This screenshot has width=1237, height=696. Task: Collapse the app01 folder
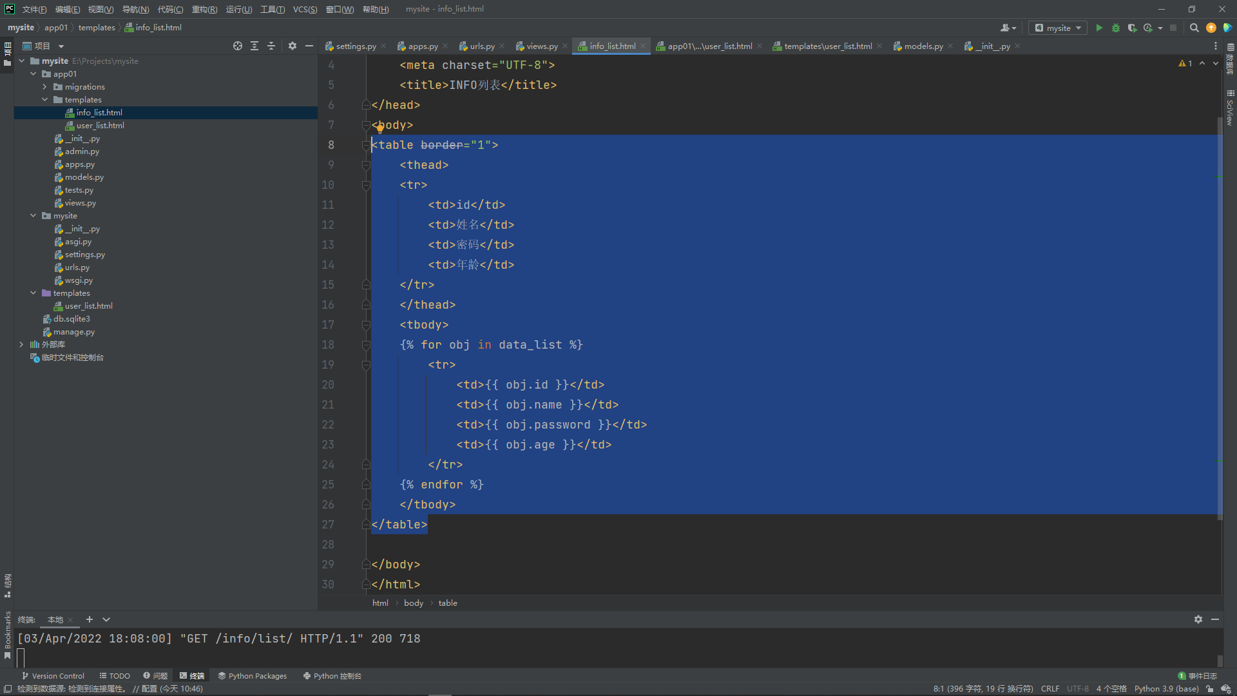(x=34, y=74)
